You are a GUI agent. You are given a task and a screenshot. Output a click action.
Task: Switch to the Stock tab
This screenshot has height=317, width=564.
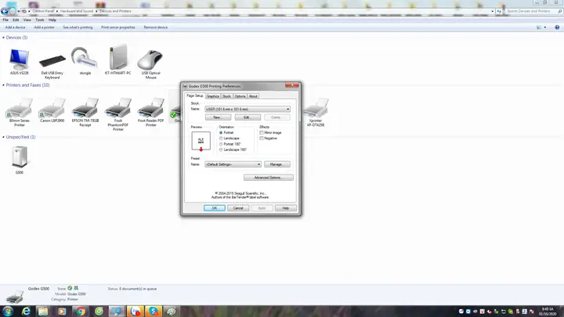click(x=226, y=96)
